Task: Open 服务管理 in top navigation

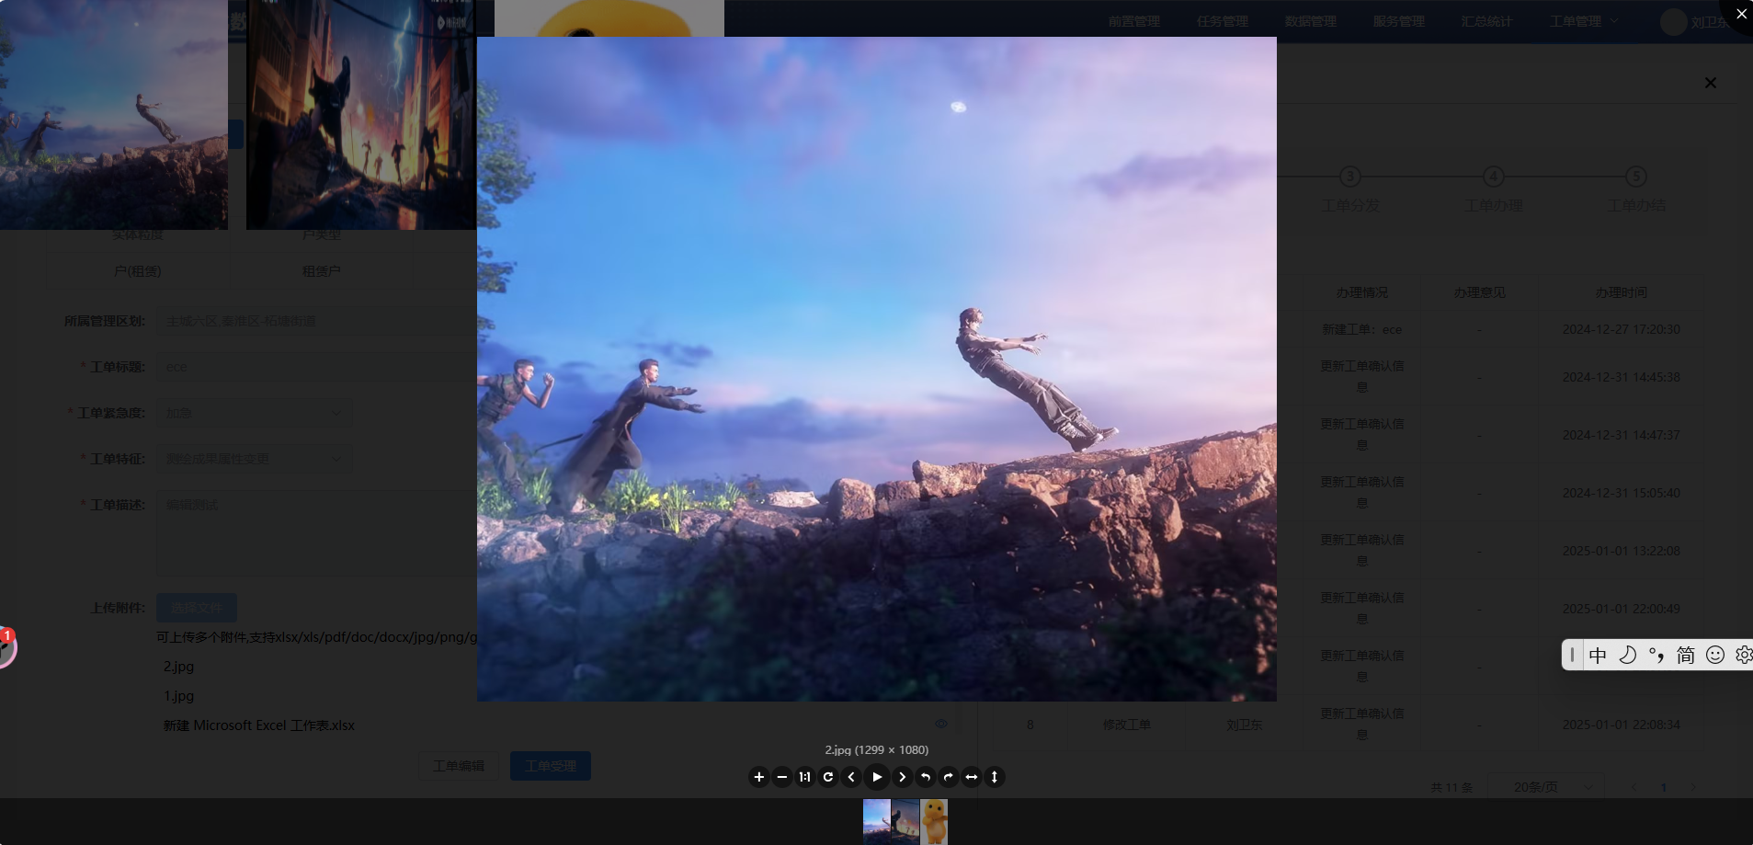Action: [1398, 21]
